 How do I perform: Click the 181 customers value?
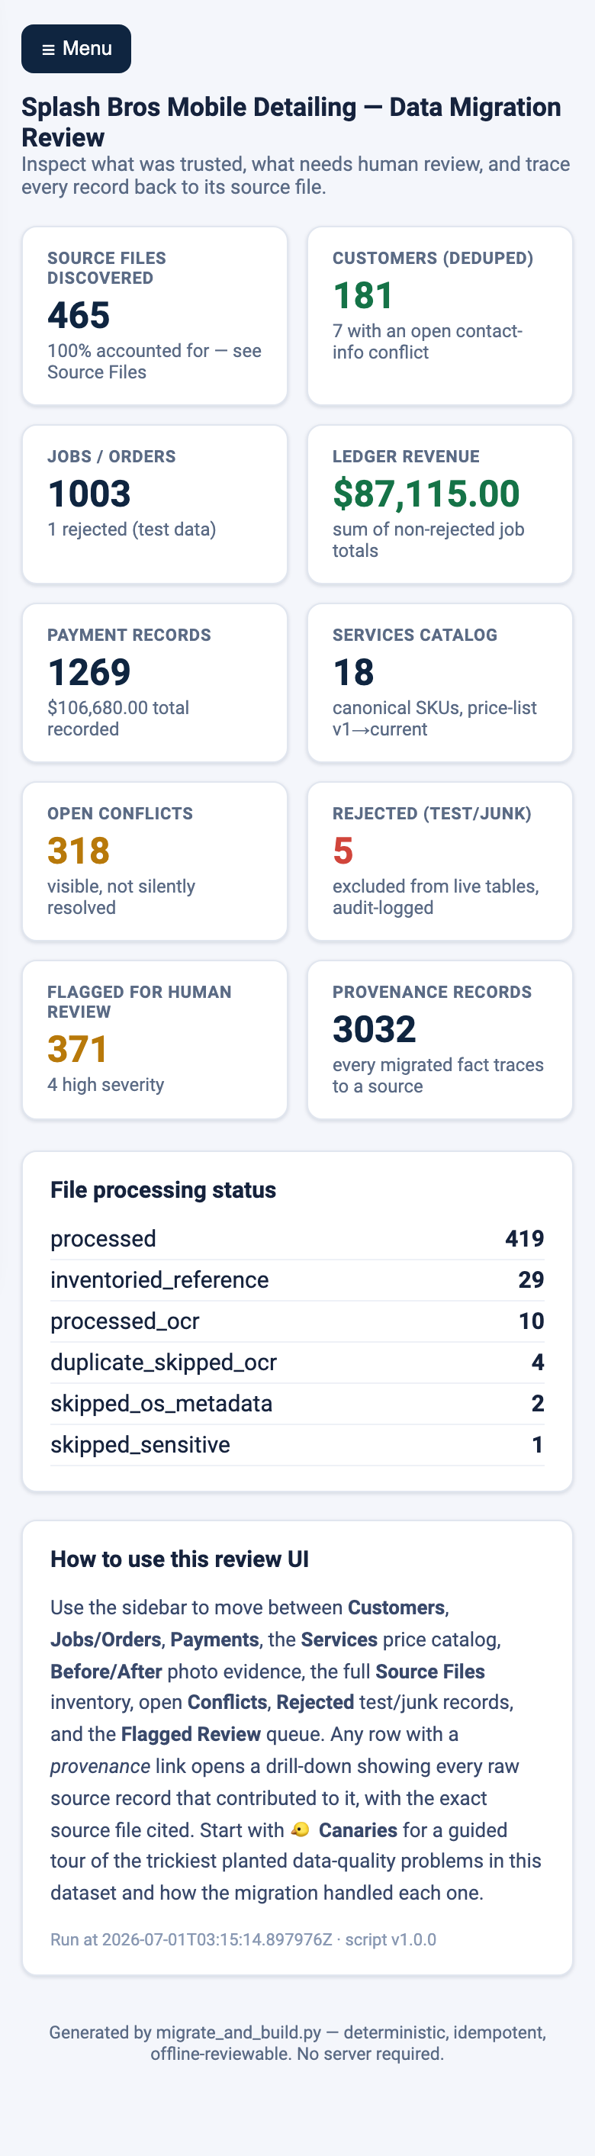(x=363, y=295)
